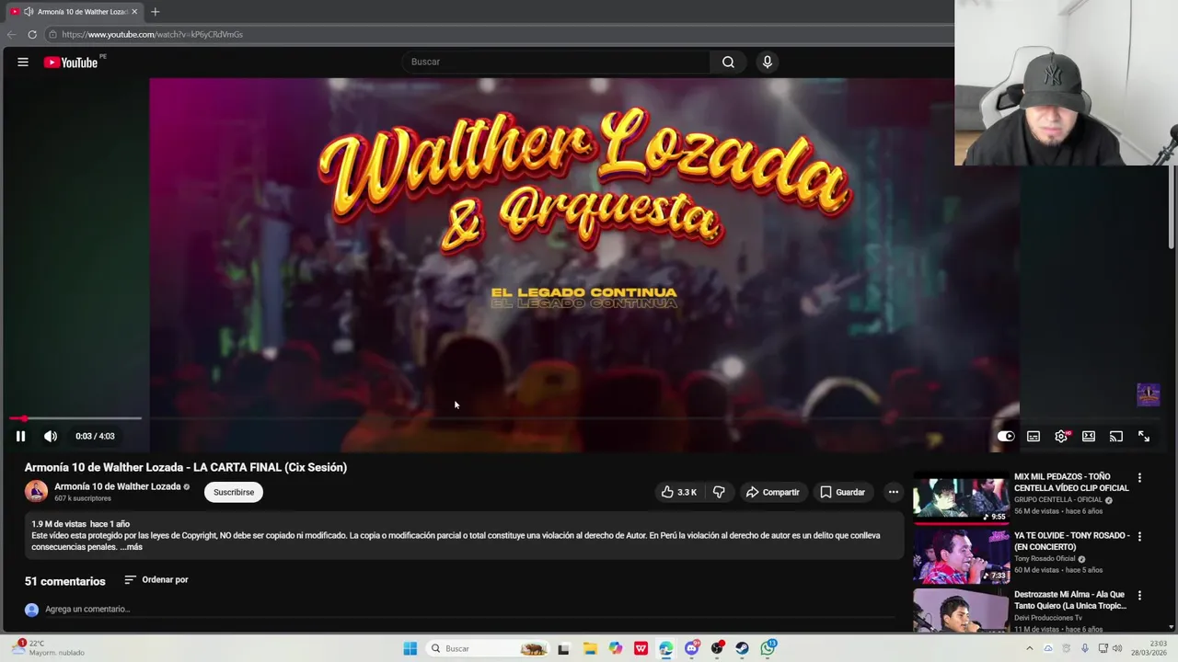The image size is (1178, 662).
Task: Share the video with Compartir
Action: point(772,492)
